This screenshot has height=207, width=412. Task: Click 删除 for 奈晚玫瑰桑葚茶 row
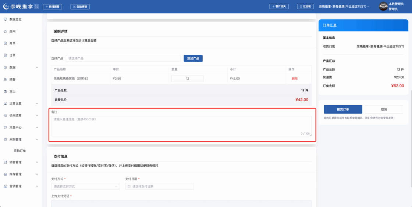(x=295, y=79)
